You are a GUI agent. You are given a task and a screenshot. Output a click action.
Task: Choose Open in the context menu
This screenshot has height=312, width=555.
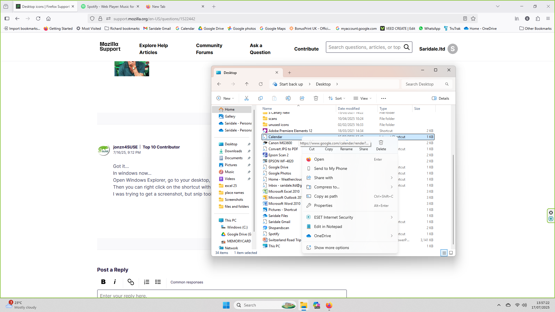tap(350, 159)
